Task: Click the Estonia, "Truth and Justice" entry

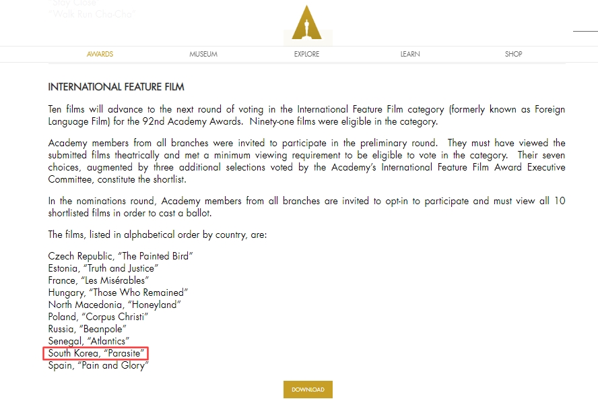Action: (x=103, y=268)
